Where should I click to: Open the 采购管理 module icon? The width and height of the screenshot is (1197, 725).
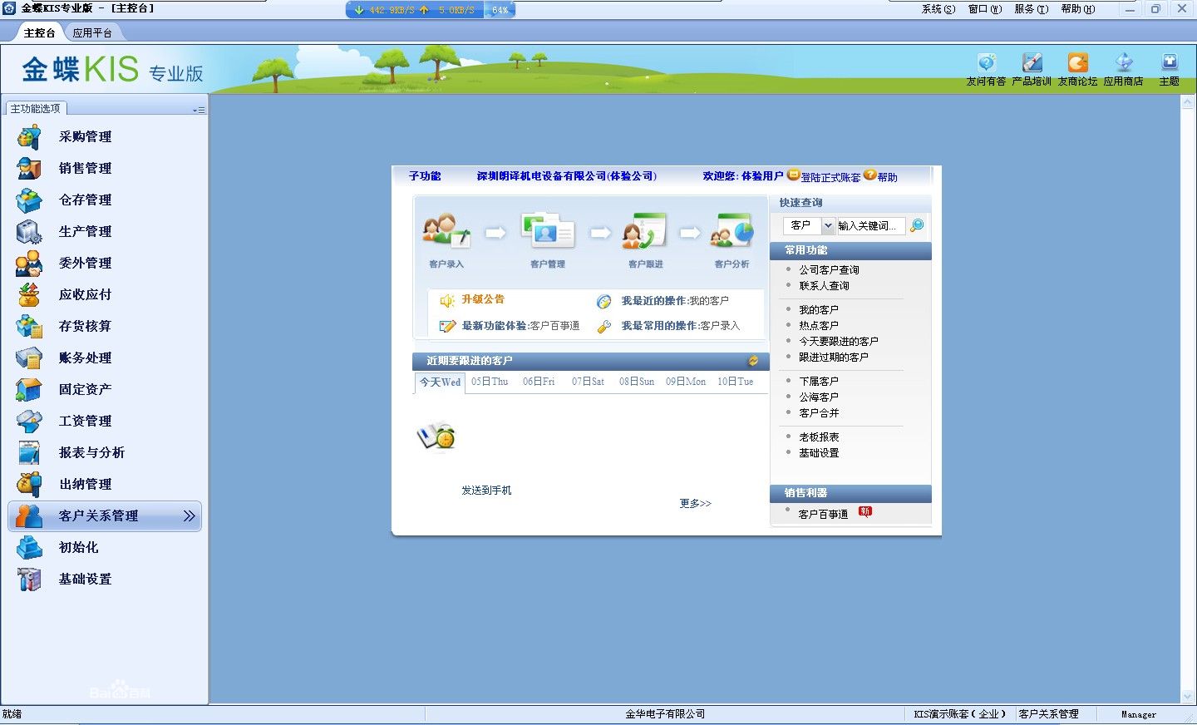click(29, 136)
